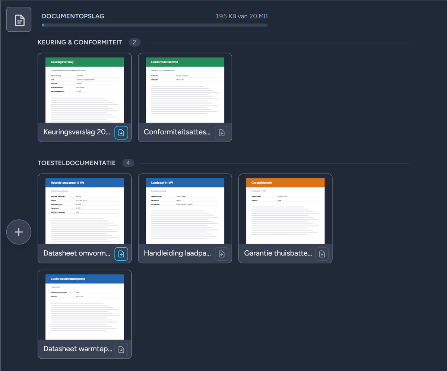Image resolution: width=447 pixels, height=371 pixels.
Task: Click the Keuring & Conformiteit section heading
Action: (80, 42)
